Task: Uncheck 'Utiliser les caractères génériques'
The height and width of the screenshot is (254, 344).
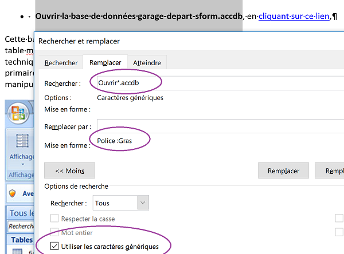Action: click(x=54, y=246)
